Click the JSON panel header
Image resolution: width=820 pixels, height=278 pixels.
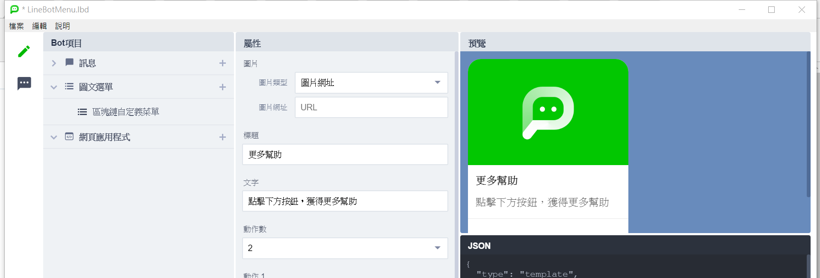tap(635, 245)
